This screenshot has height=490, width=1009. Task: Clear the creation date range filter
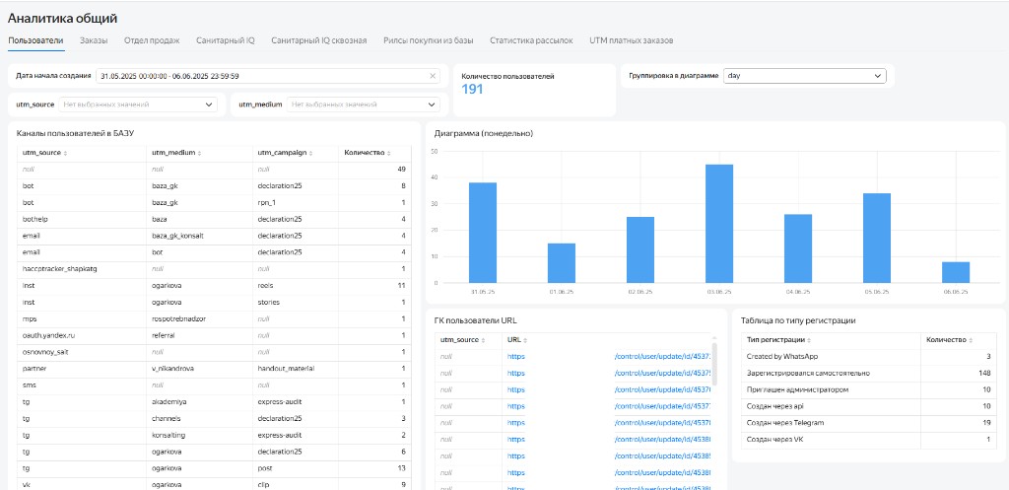433,76
